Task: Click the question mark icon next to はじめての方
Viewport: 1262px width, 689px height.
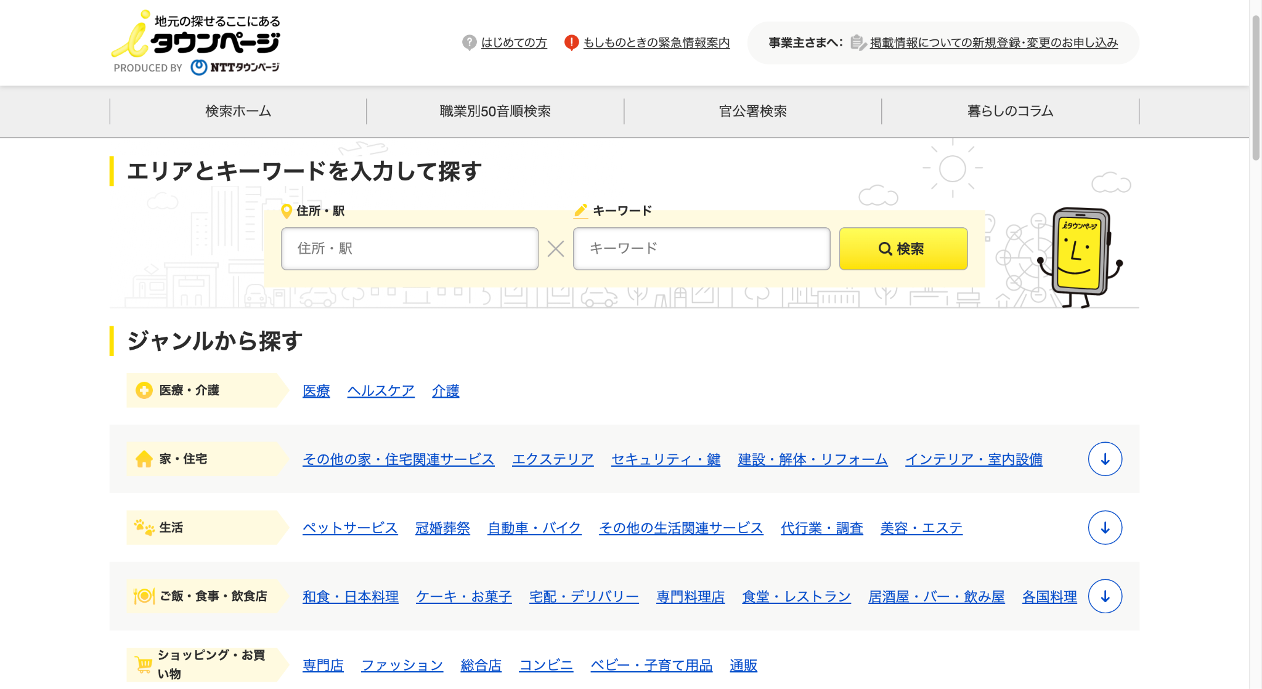Action: coord(469,42)
